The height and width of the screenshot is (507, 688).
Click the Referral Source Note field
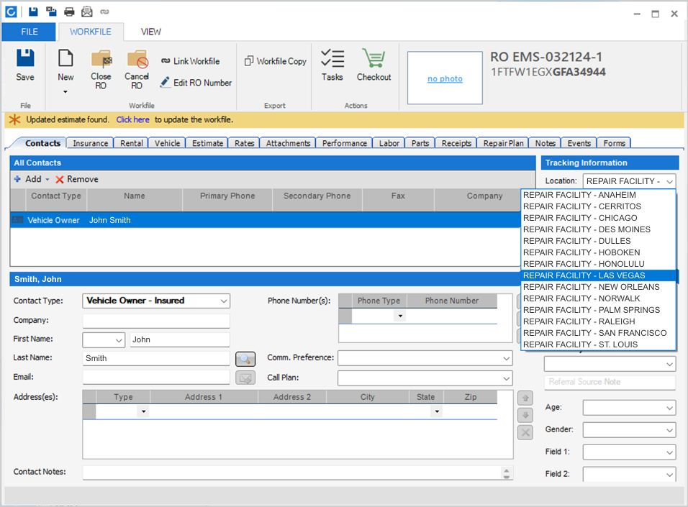(610, 382)
